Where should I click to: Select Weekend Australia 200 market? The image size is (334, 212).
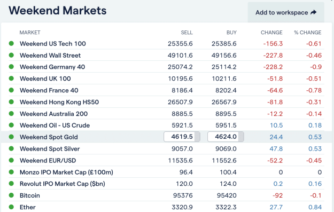53,114
